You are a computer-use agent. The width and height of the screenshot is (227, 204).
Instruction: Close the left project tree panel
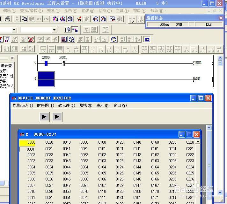coord(12,58)
